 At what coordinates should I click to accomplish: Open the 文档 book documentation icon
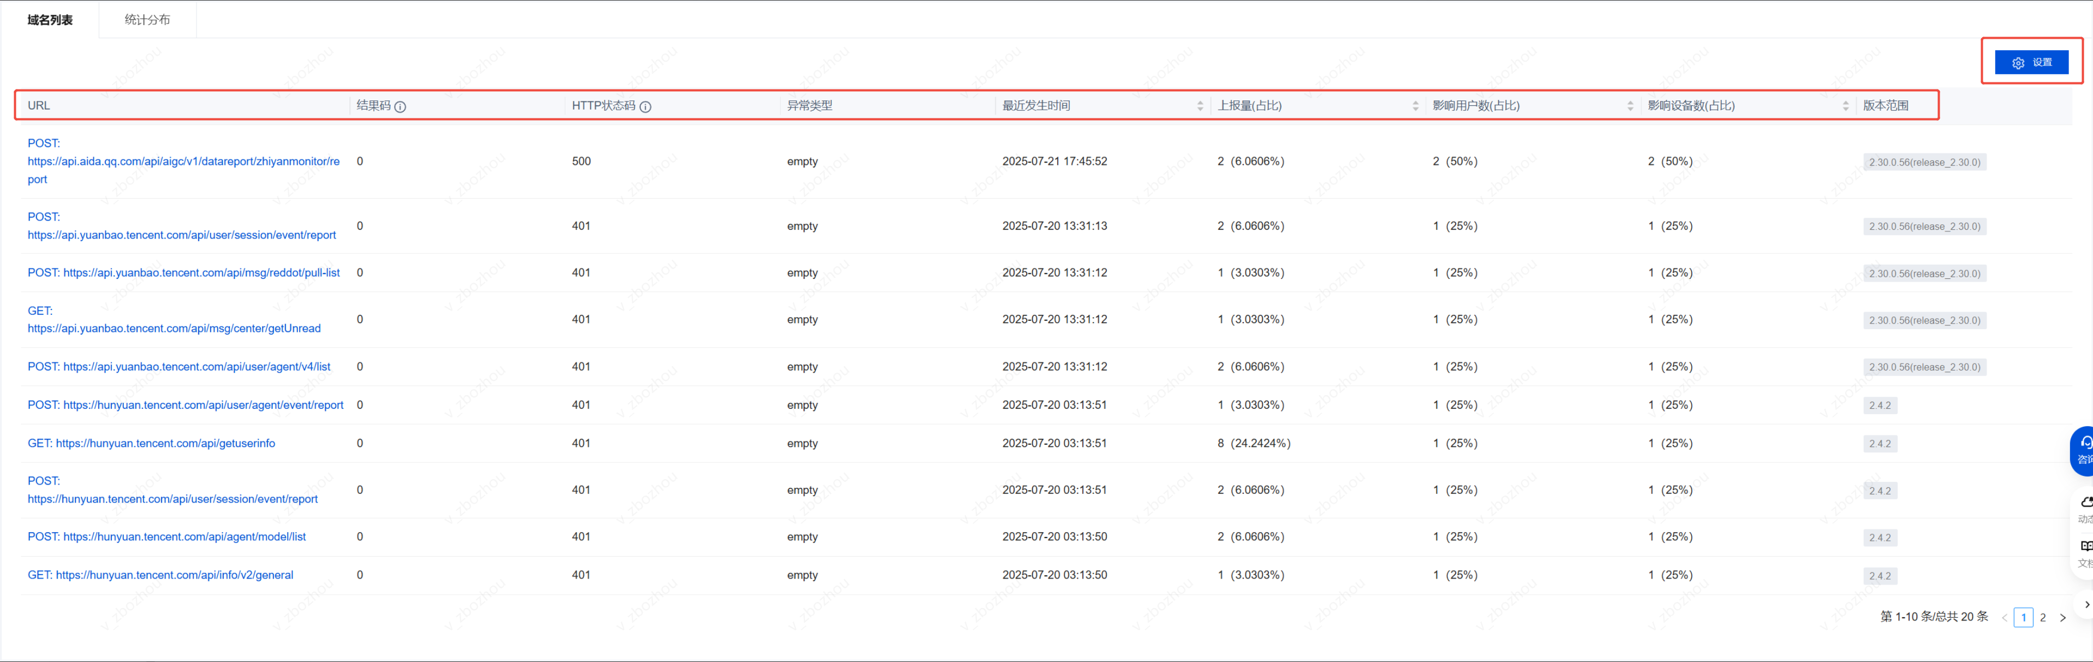2085,552
